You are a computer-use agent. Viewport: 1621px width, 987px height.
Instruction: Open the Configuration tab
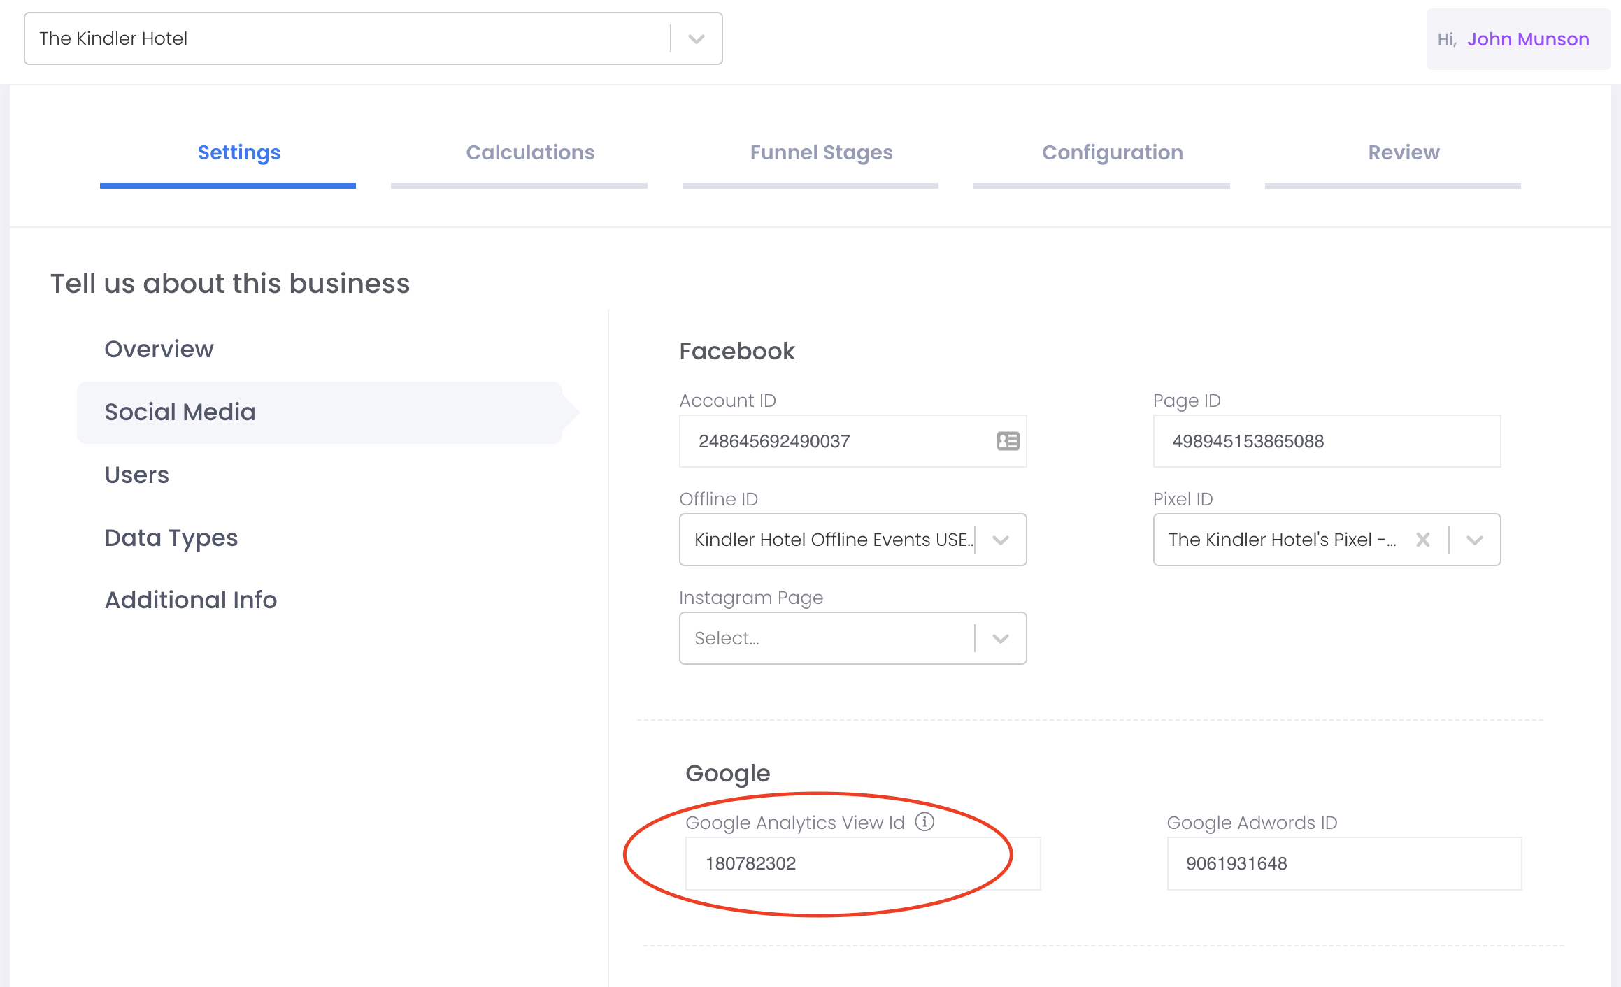coord(1112,152)
